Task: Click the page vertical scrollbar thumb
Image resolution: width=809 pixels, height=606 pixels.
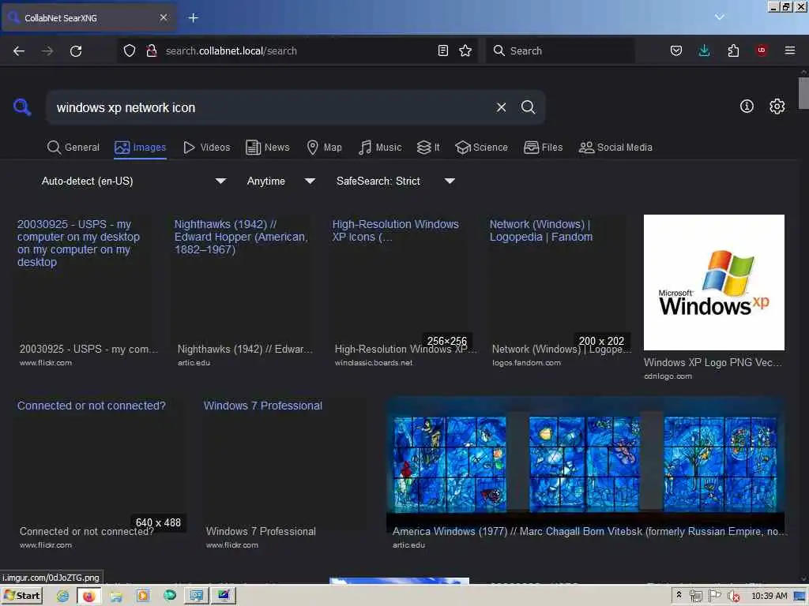Action: (x=803, y=93)
